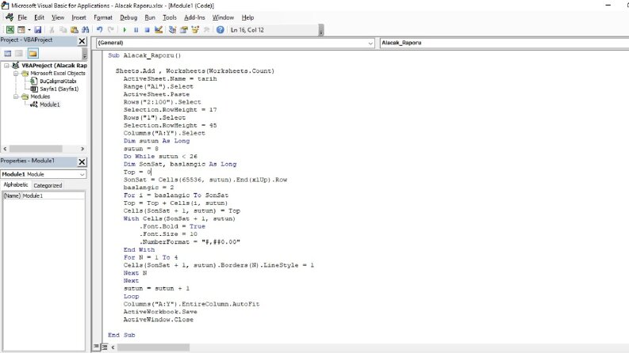
Task: Click the Full Module View button at code window bottom
Action: [x=104, y=347]
